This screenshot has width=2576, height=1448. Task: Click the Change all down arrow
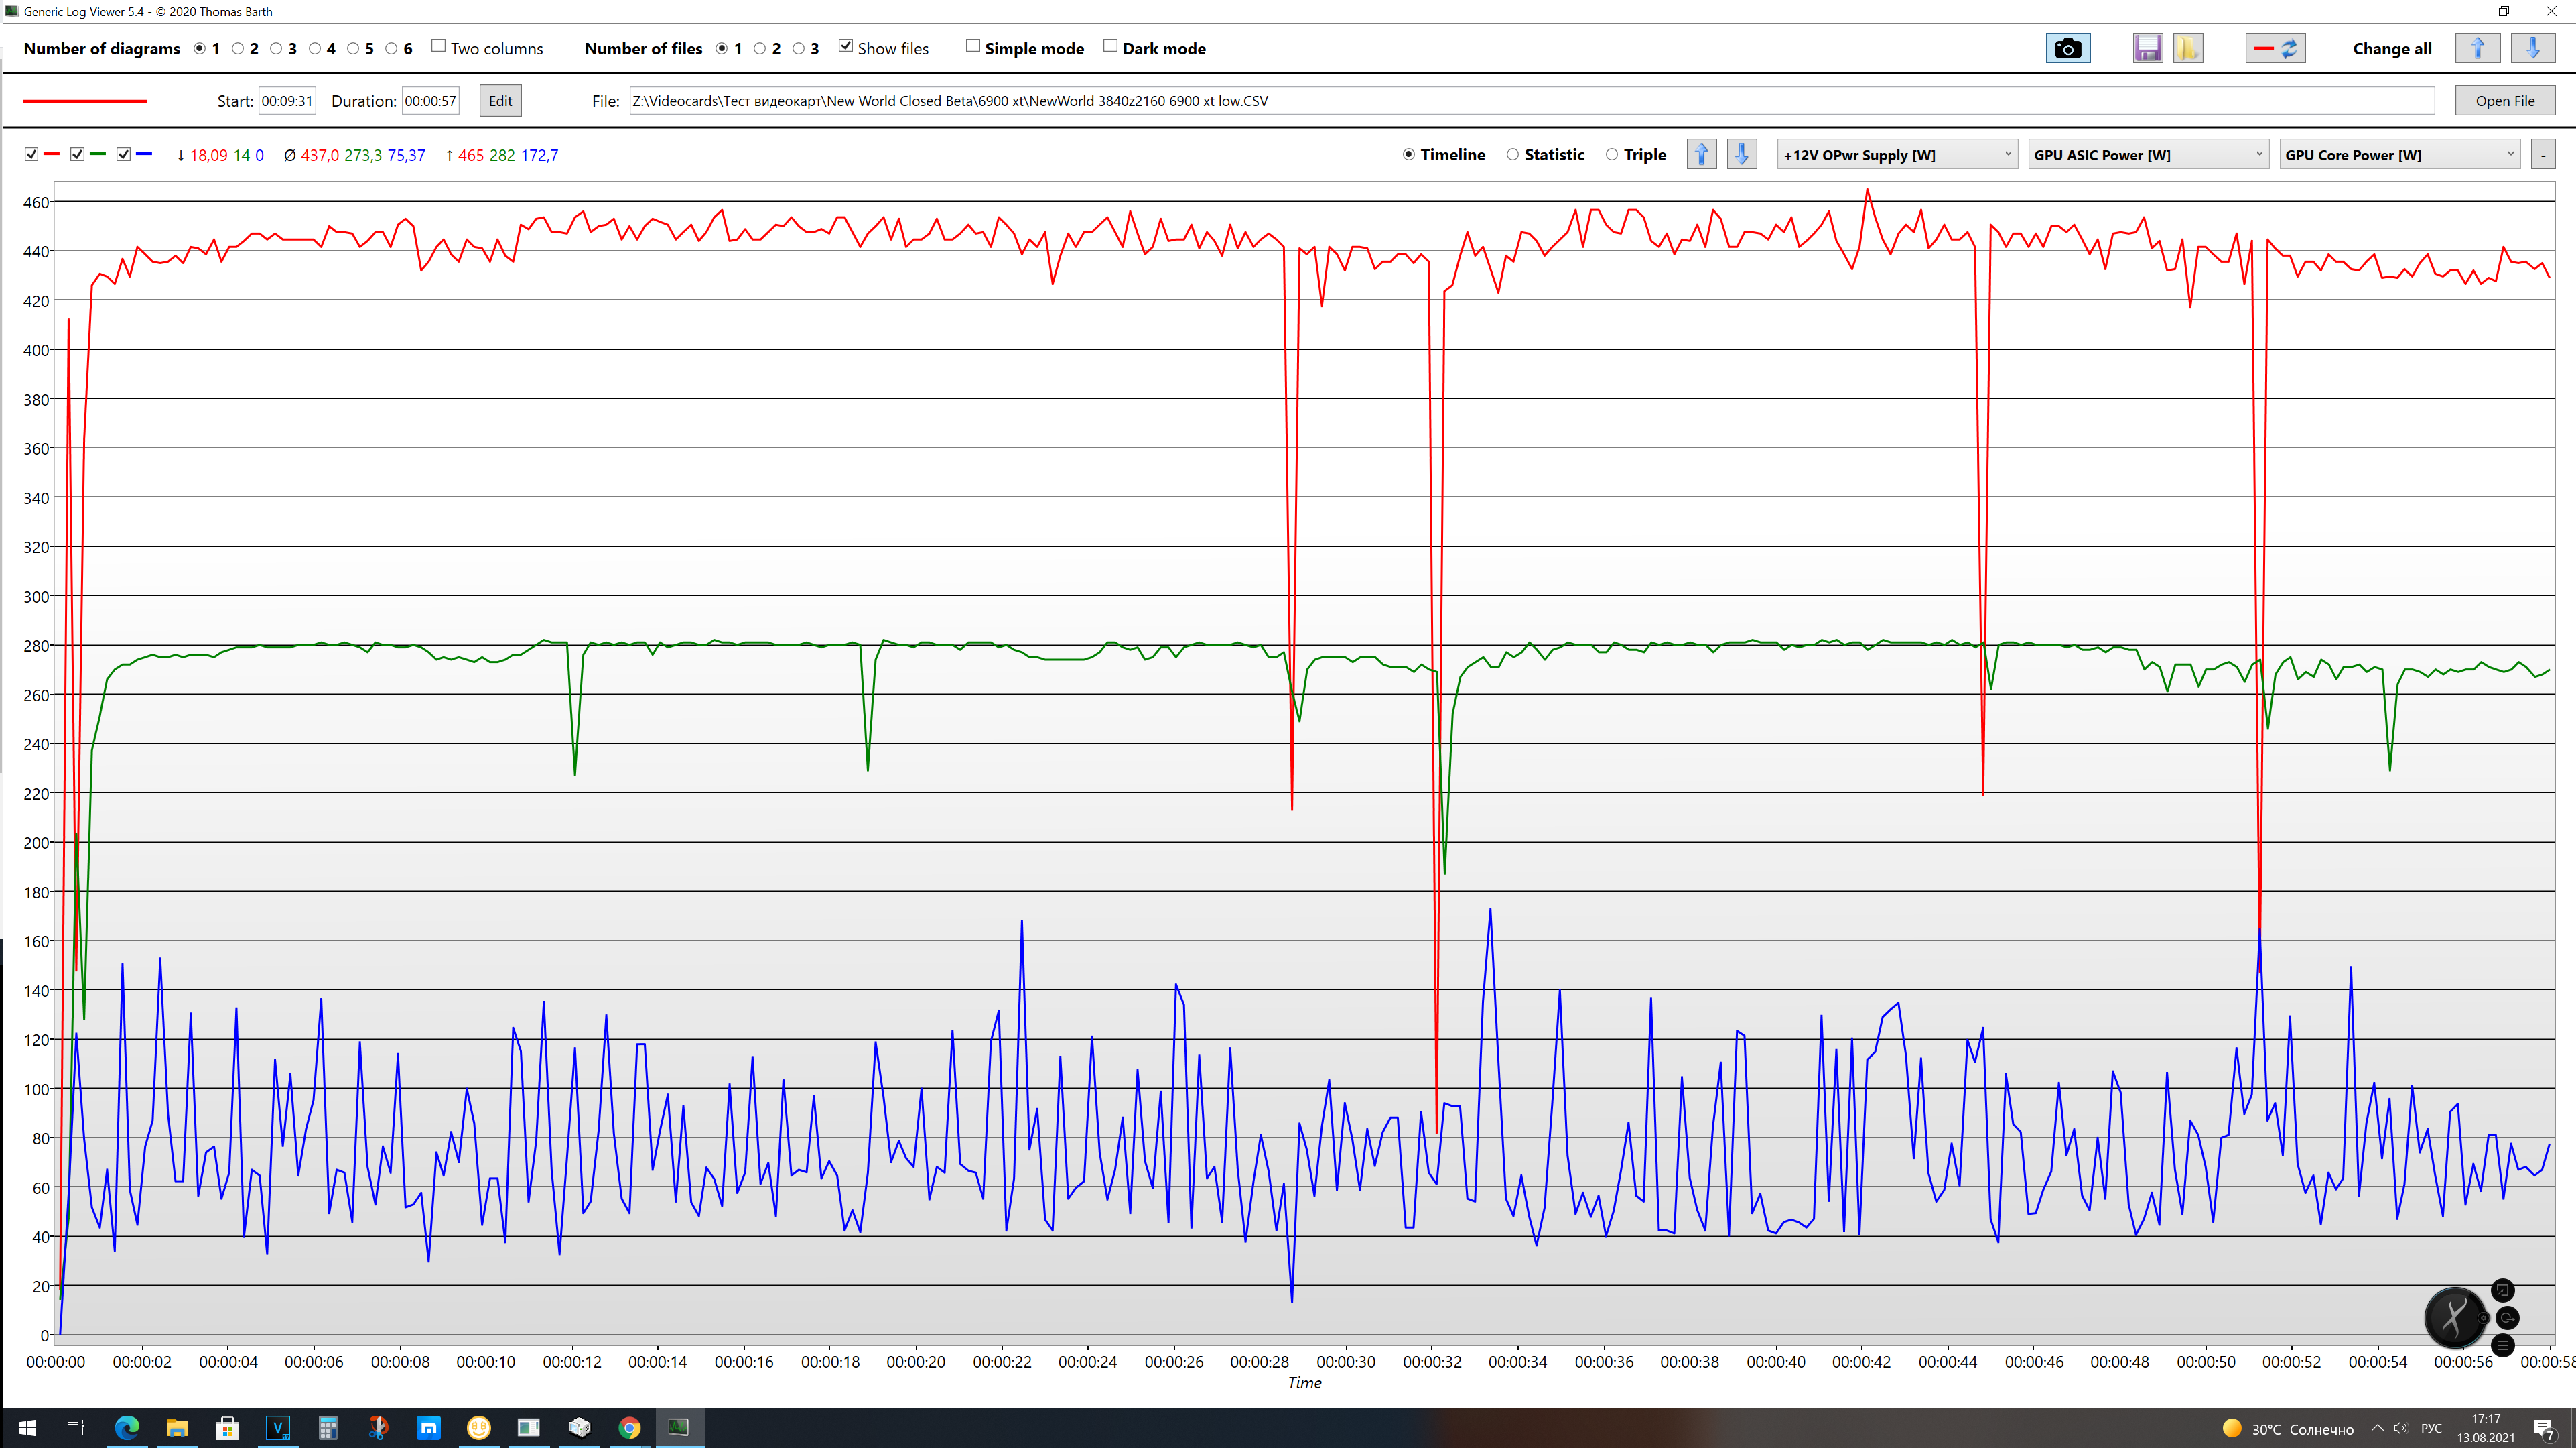(x=2532, y=48)
